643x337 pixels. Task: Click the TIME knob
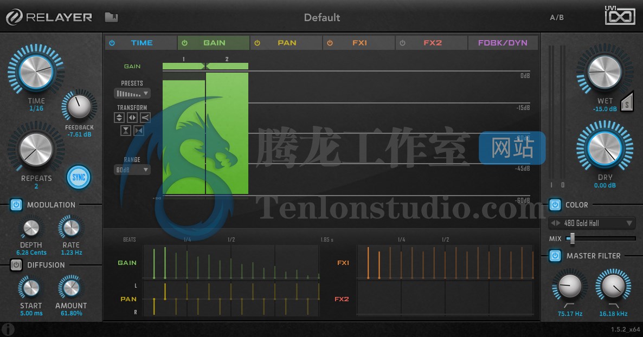36,71
